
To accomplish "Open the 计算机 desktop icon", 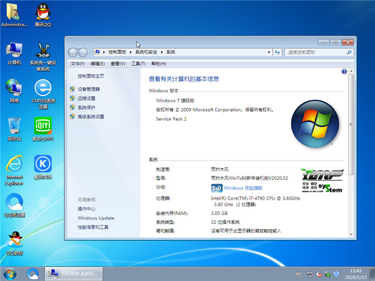I will [14, 53].
